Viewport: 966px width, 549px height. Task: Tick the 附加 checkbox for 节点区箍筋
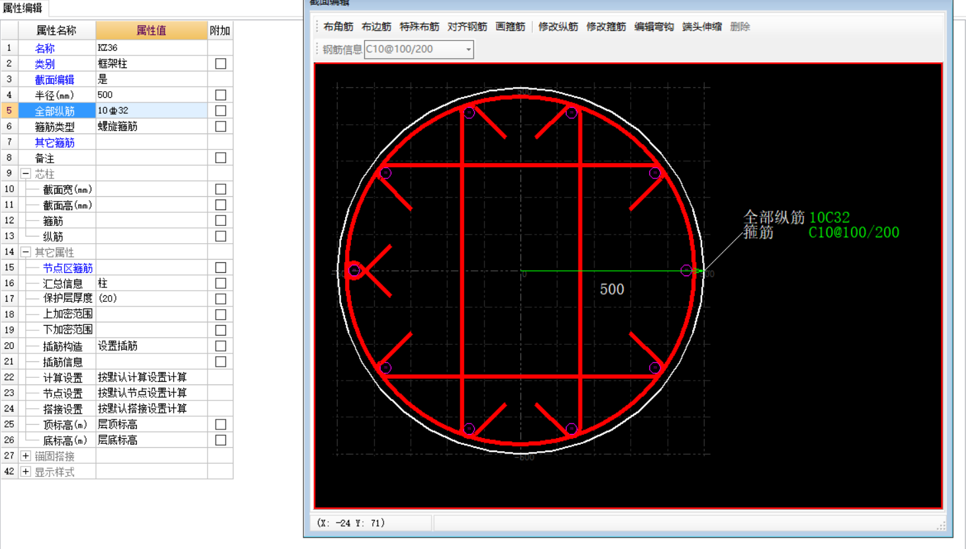(221, 268)
